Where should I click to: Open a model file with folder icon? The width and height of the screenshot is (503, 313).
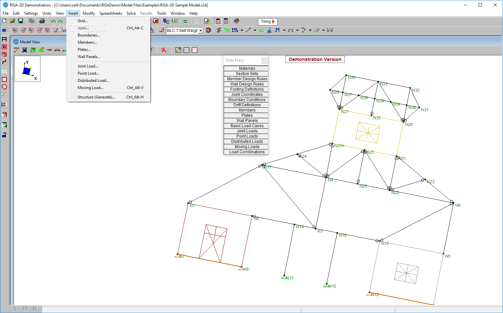(12, 21)
